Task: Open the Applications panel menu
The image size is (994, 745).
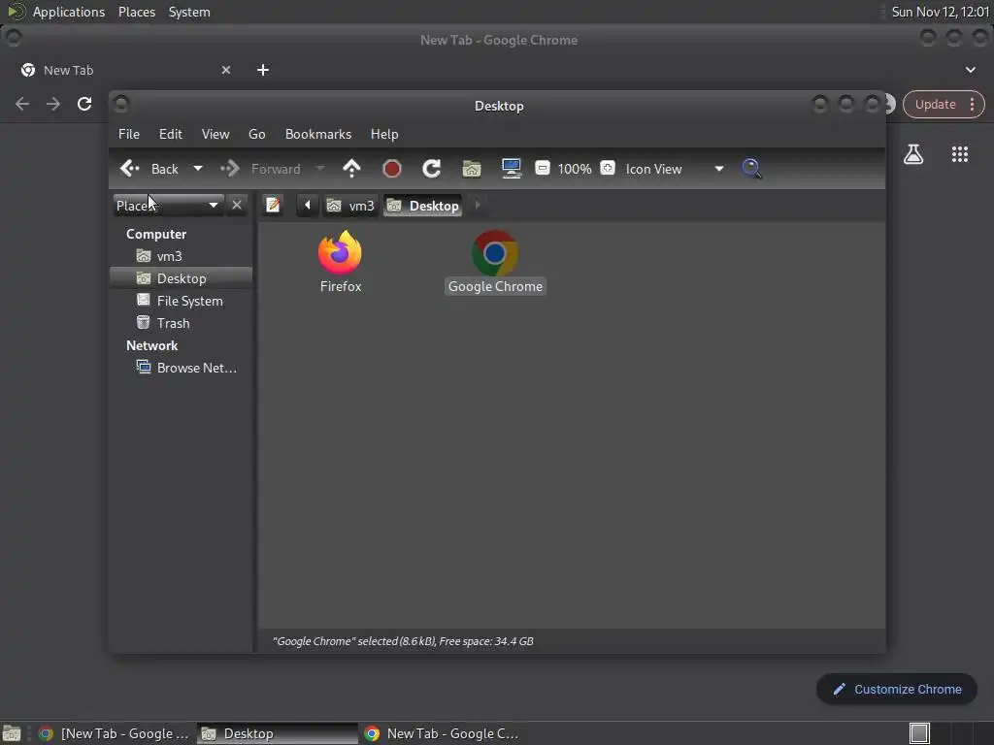Action: pos(69,12)
